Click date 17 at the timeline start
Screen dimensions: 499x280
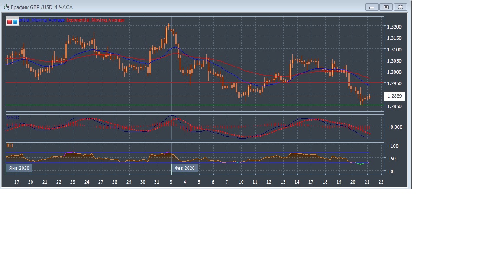pyautogui.click(x=16, y=182)
